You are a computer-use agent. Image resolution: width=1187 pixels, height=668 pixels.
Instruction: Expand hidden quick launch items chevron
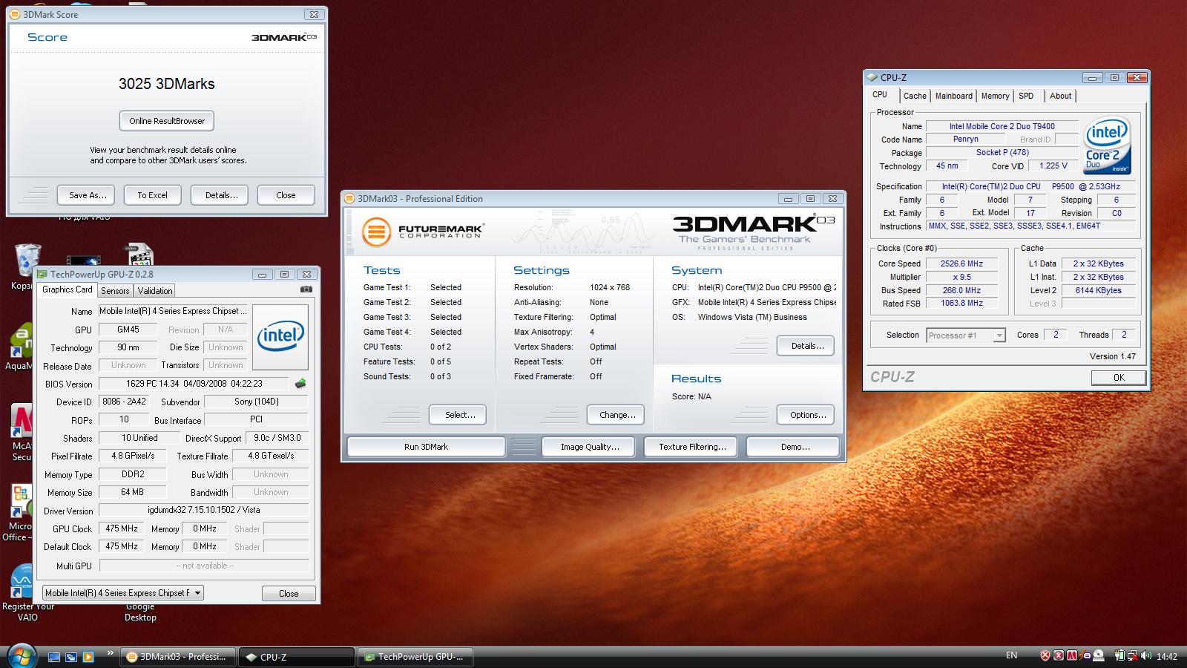click(111, 653)
